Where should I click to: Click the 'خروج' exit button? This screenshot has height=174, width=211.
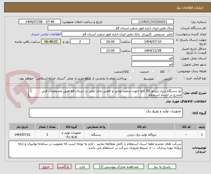(46, 167)
